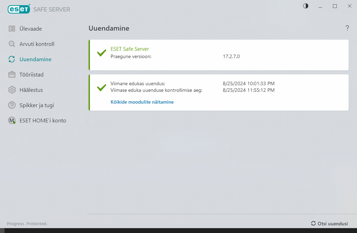Click the Ülevaade dashboard icon

(12, 29)
